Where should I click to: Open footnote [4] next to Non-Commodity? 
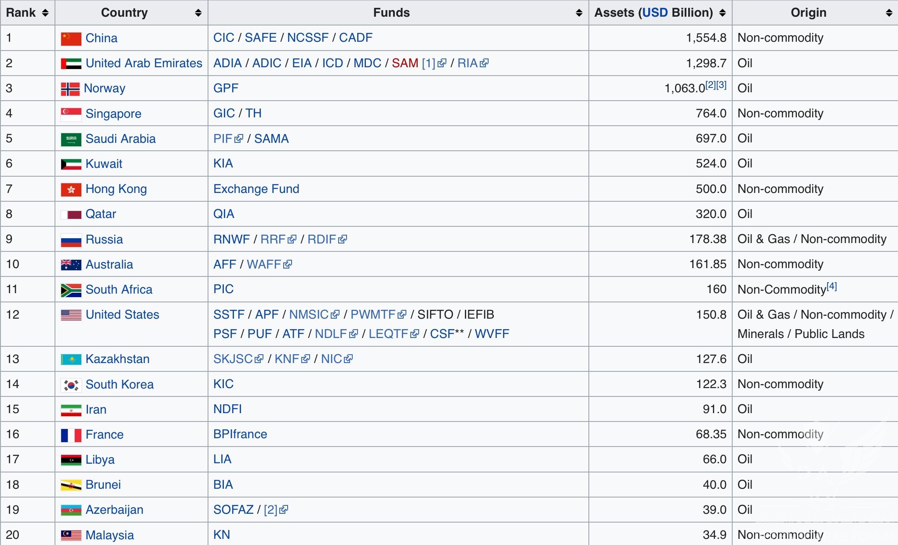(x=832, y=287)
